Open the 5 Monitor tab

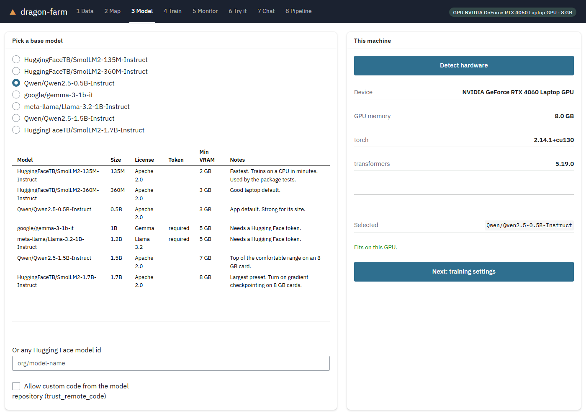pos(205,11)
